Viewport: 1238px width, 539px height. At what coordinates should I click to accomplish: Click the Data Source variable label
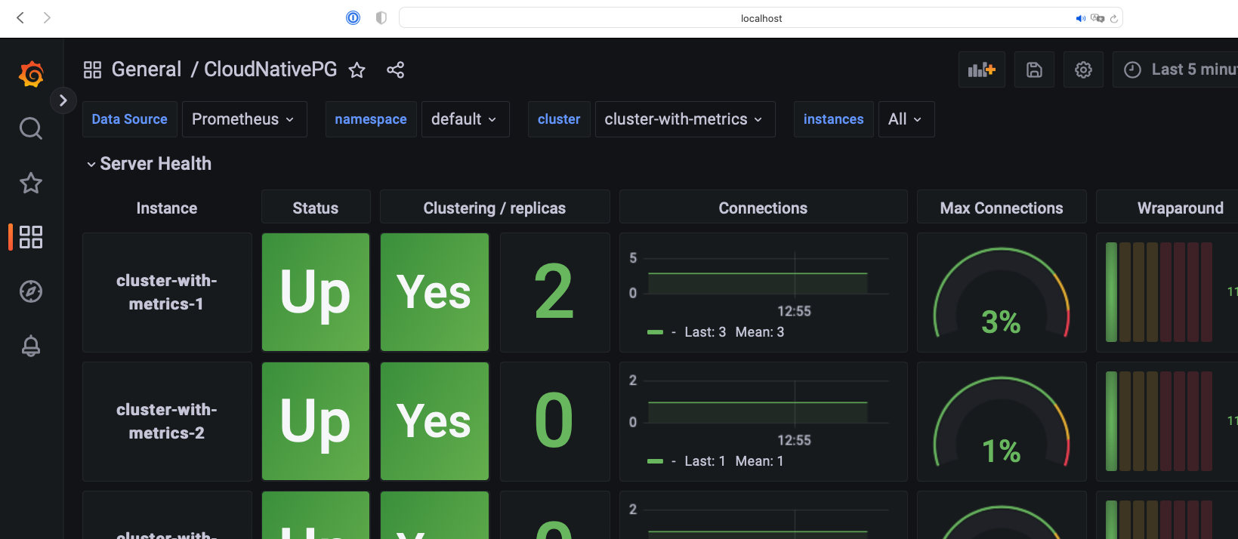coord(130,119)
